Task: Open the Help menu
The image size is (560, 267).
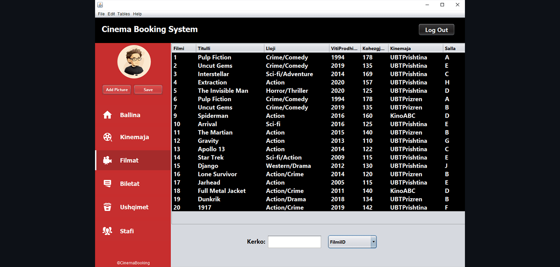Action: pos(137,14)
